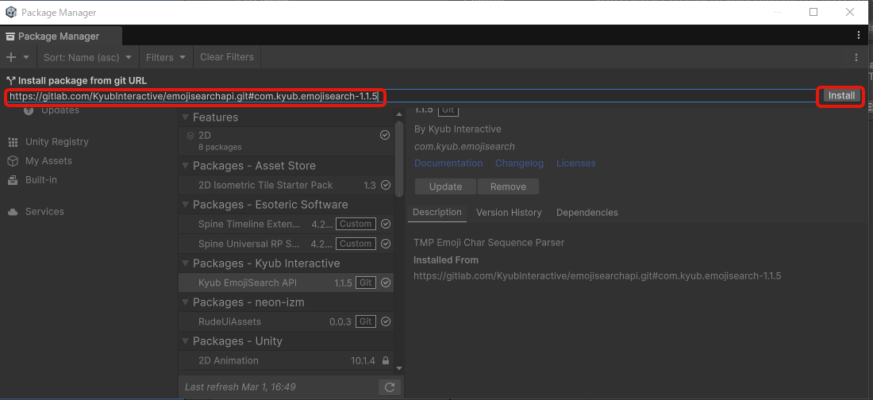Open the Package Manager tab options menu
Image resolution: width=873 pixels, height=400 pixels.
[859, 35]
